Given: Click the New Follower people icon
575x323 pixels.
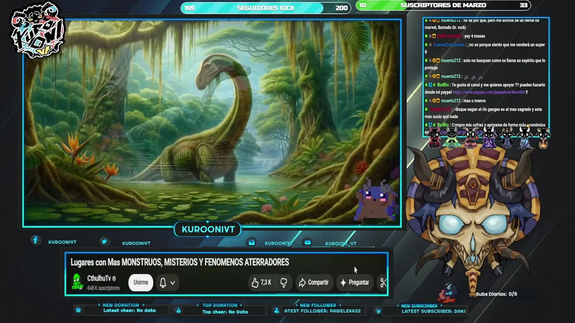Looking at the screenshot, I should click(276, 310).
